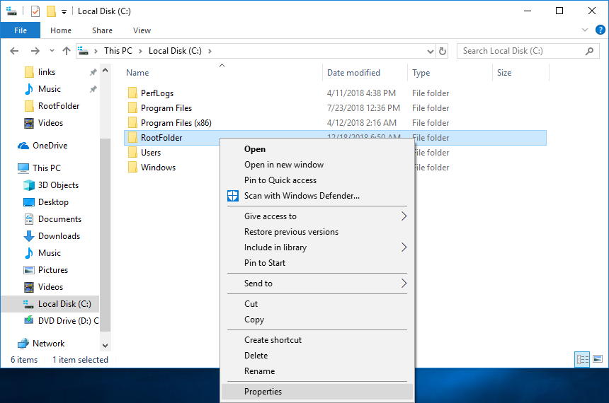Open Pictures in the navigation pane
Image resolution: width=609 pixels, height=403 pixels.
[53, 270]
